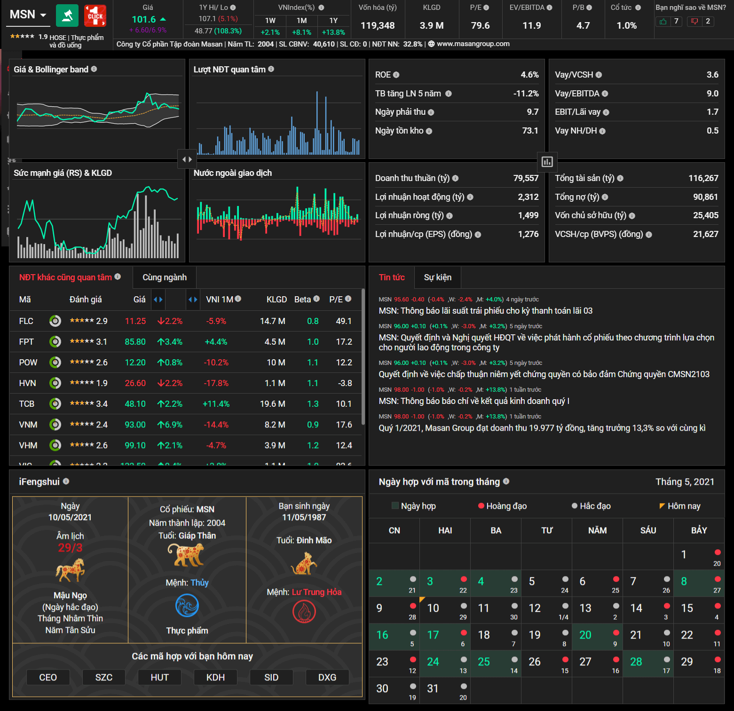Show info for Cổ tức
Image resolution: width=734 pixels, height=711 pixels.
pos(638,8)
